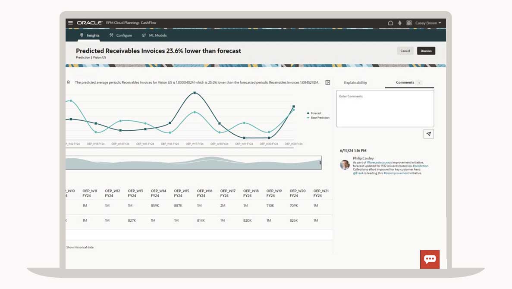
Task: Toggle Forecast series in chart legend
Action: (316, 113)
